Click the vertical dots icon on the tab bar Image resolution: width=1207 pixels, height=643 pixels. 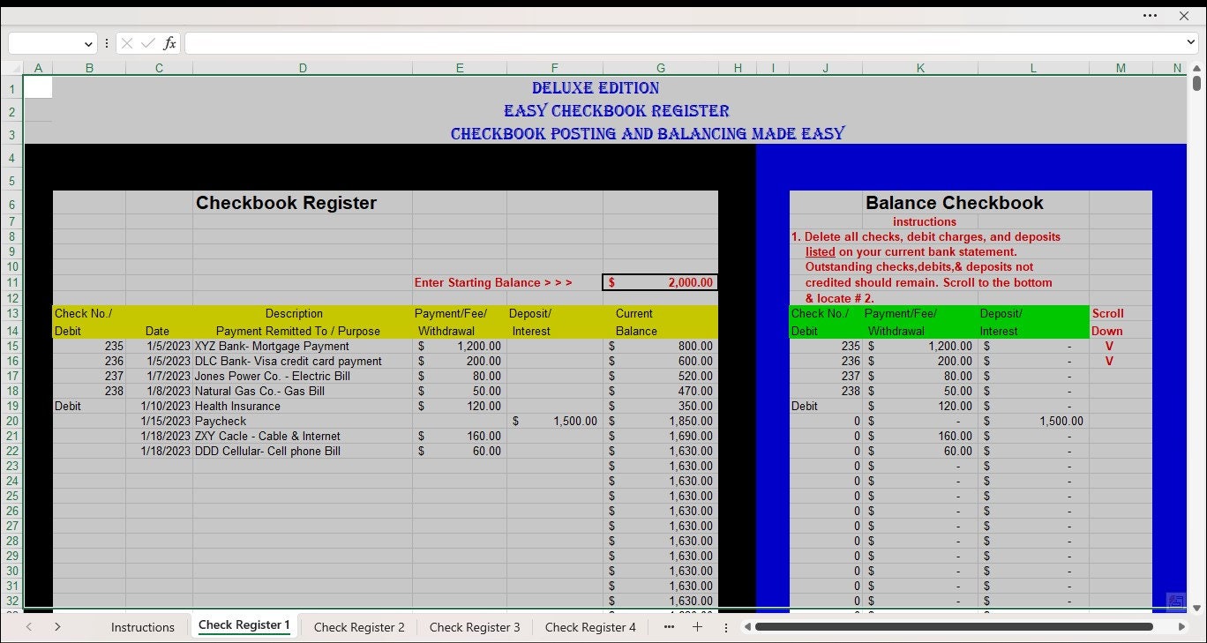(x=725, y=626)
